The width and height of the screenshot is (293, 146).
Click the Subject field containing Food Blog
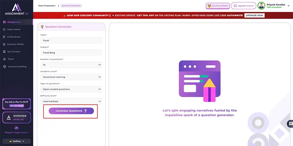(x=71, y=53)
